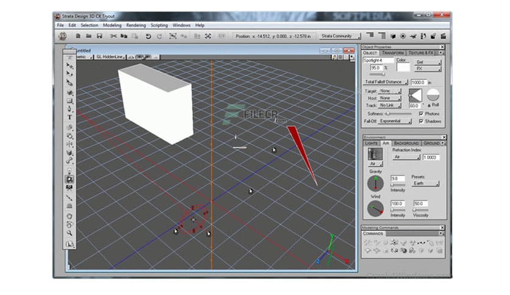The height and width of the screenshot is (295, 510).
Task: Open the Target dropdown set to None
Action: (x=390, y=91)
